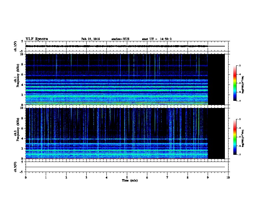This screenshot has width=257, height=199.
Task: Click the flat ch.3 voltage trace line
Action: 125,167
